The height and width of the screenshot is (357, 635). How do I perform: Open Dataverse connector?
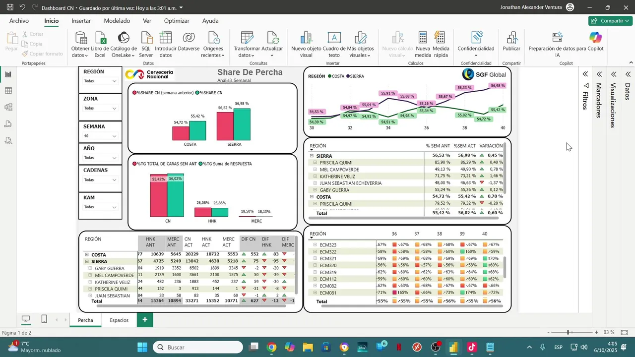189,41
